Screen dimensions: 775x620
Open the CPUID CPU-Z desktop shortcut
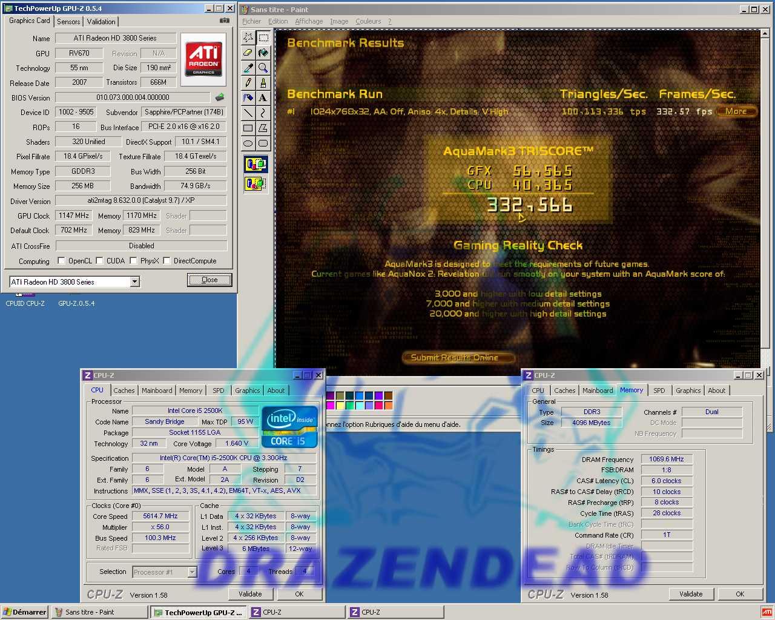click(x=25, y=300)
